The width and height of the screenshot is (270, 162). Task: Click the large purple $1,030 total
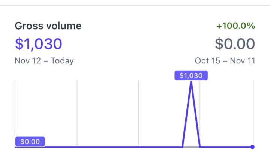(38, 44)
